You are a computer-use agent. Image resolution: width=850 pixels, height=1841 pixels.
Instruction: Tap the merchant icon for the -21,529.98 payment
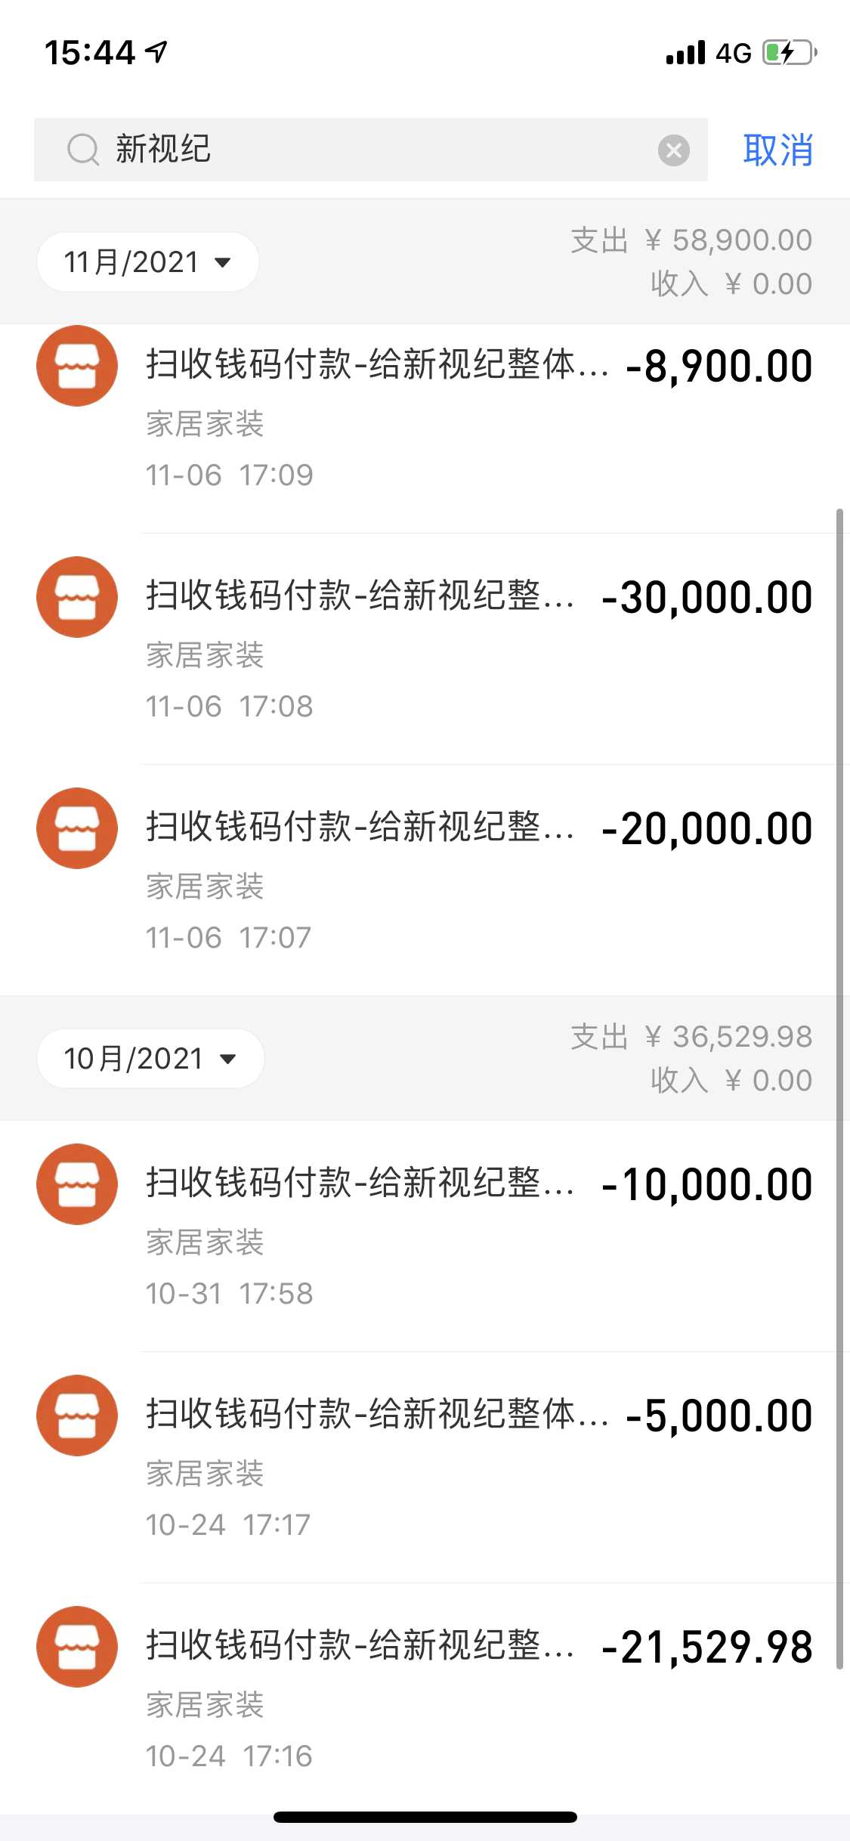(77, 1647)
